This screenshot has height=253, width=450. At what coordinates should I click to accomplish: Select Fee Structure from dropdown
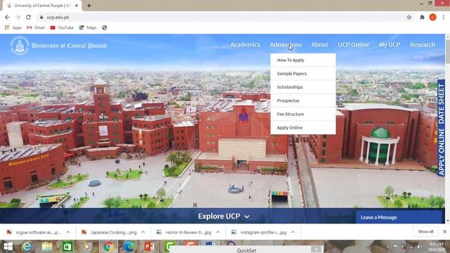(303, 114)
